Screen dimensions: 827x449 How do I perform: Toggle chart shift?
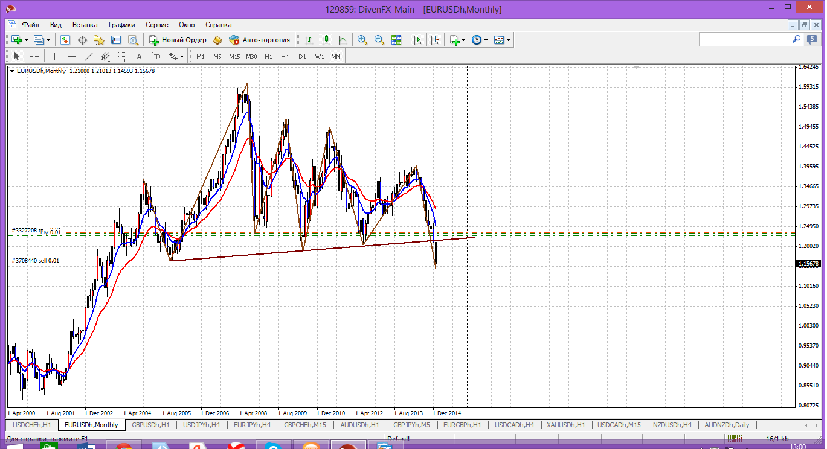point(434,40)
